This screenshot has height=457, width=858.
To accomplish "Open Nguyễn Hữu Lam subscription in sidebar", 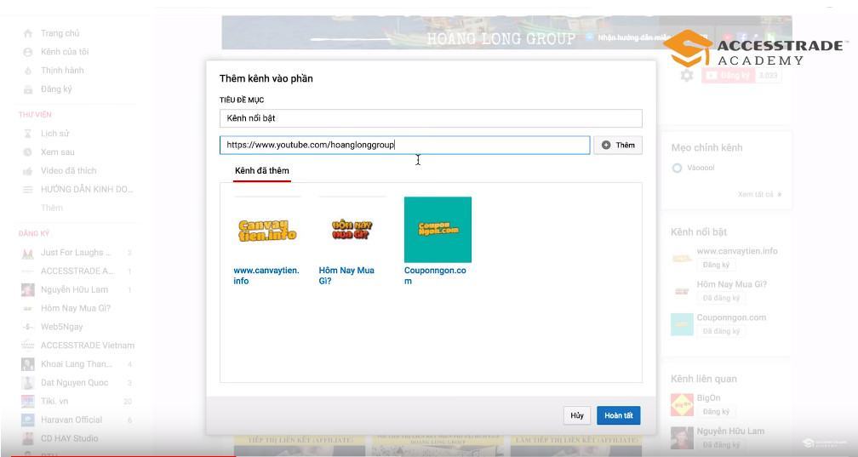I will pyautogui.click(x=74, y=289).
